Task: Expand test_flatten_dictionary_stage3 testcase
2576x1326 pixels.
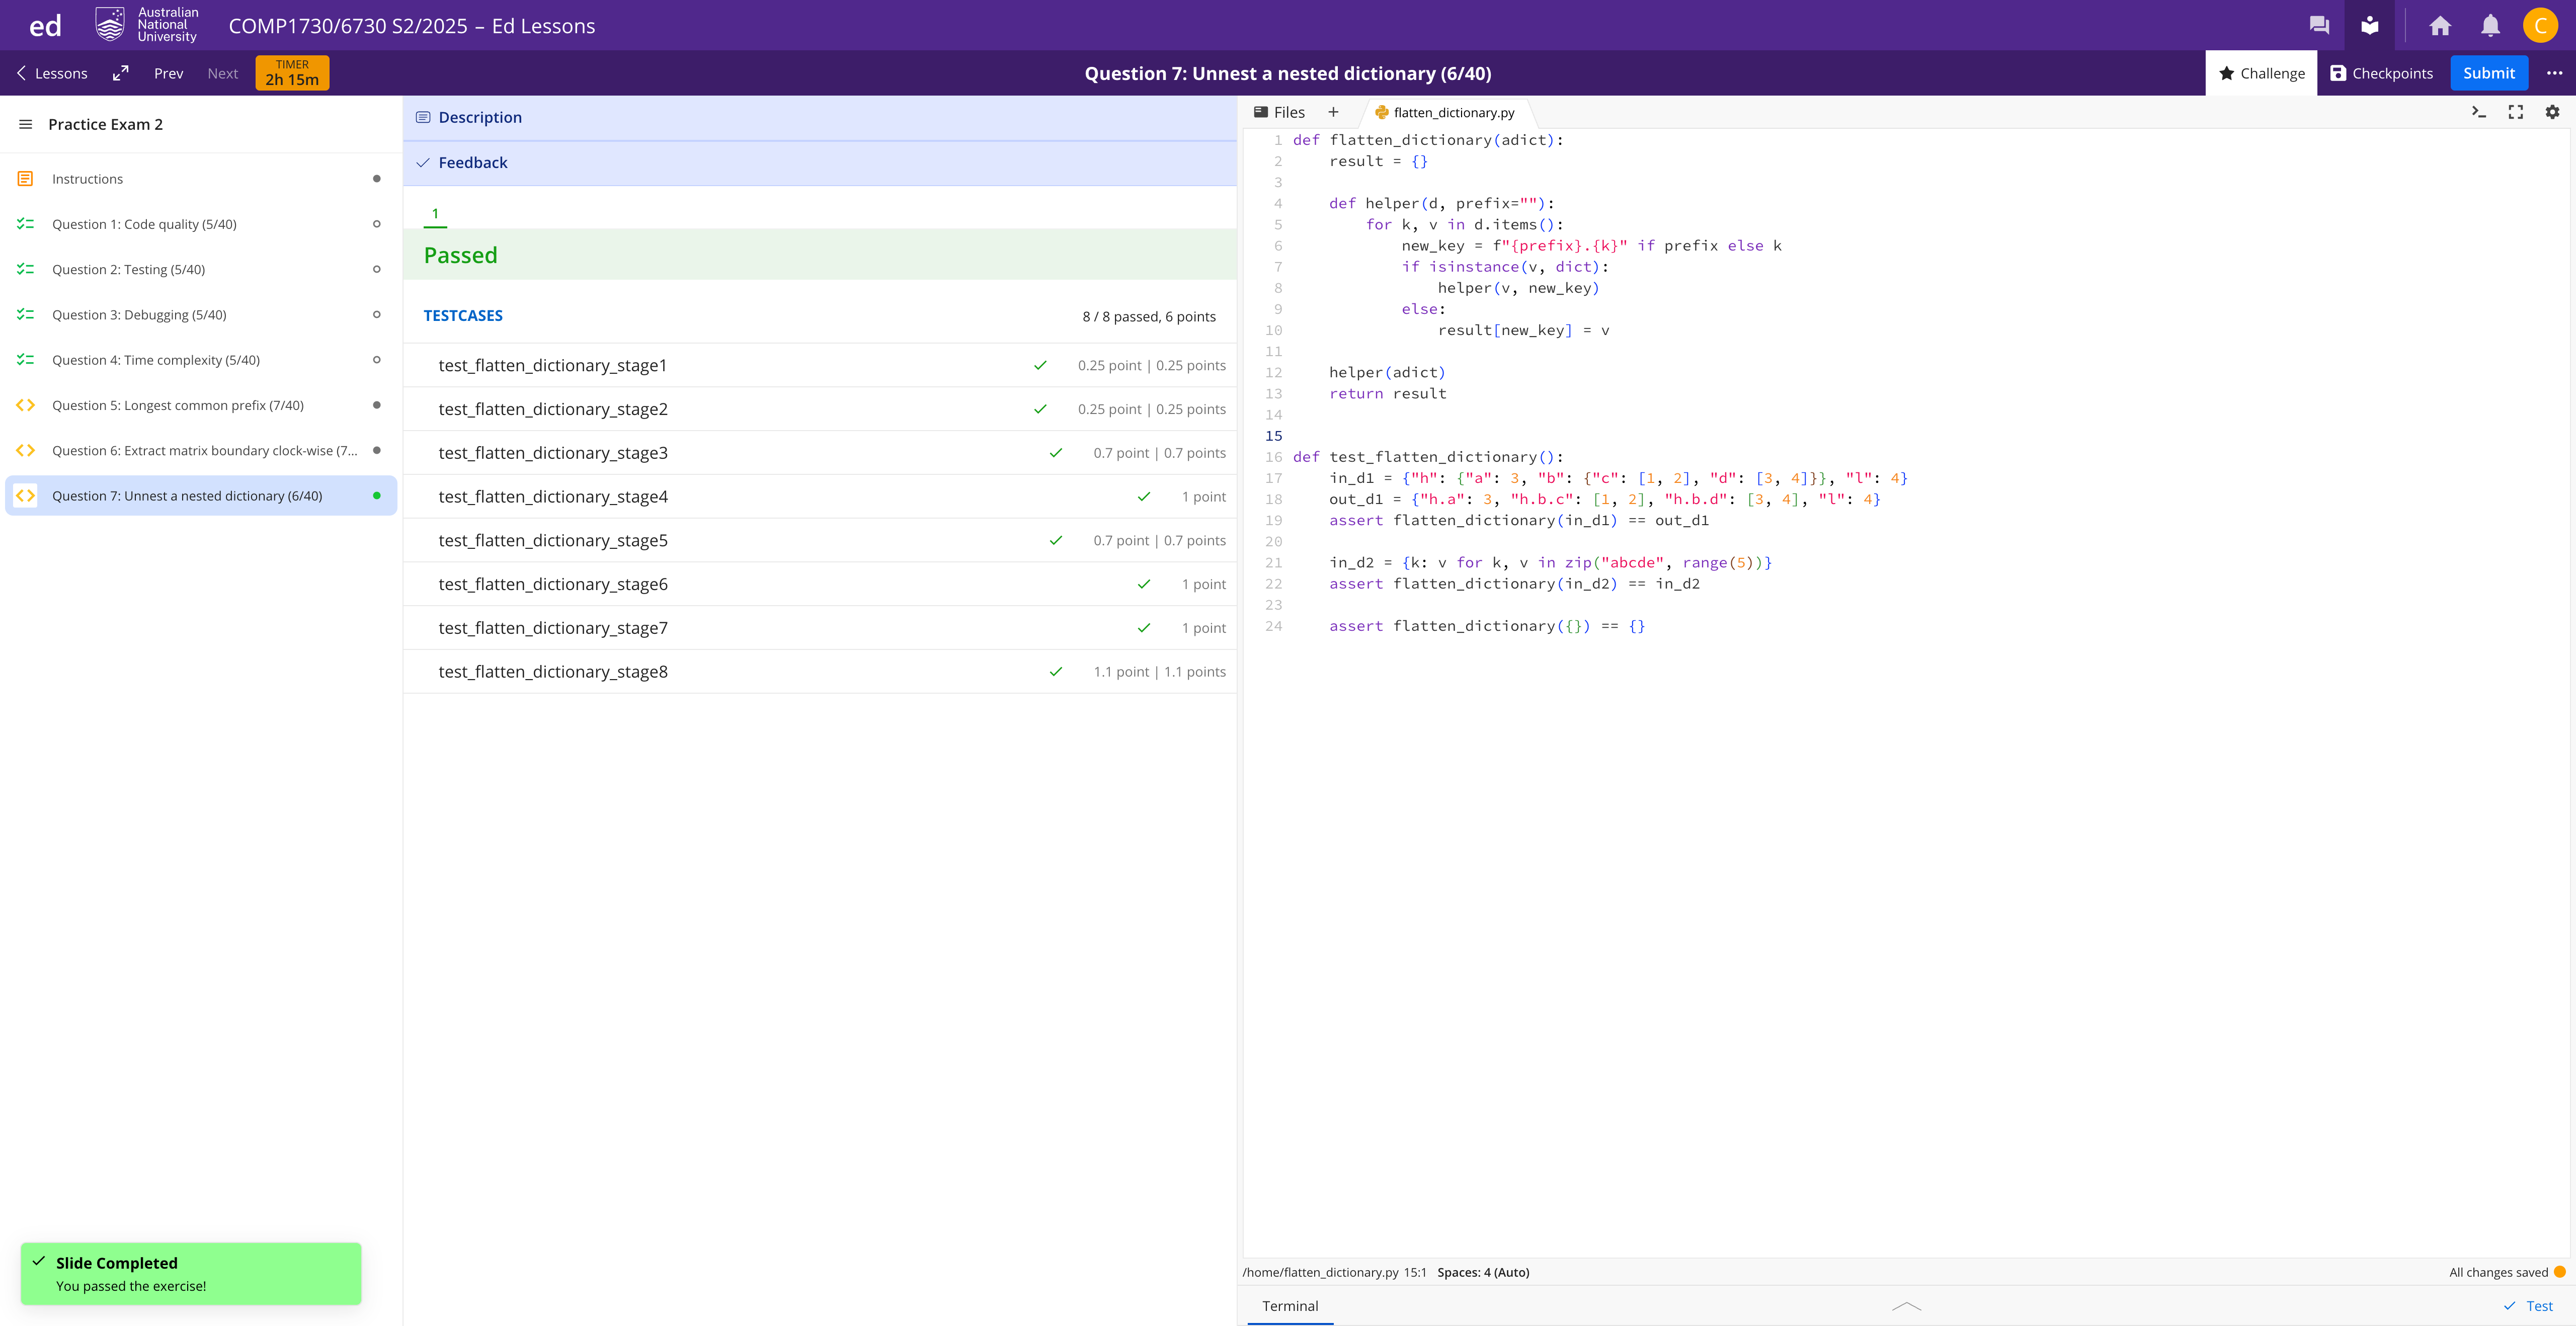Action: (x=820, y=453)
